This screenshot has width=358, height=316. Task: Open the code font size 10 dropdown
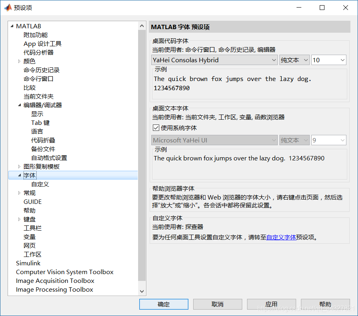(x=329, y=60)
